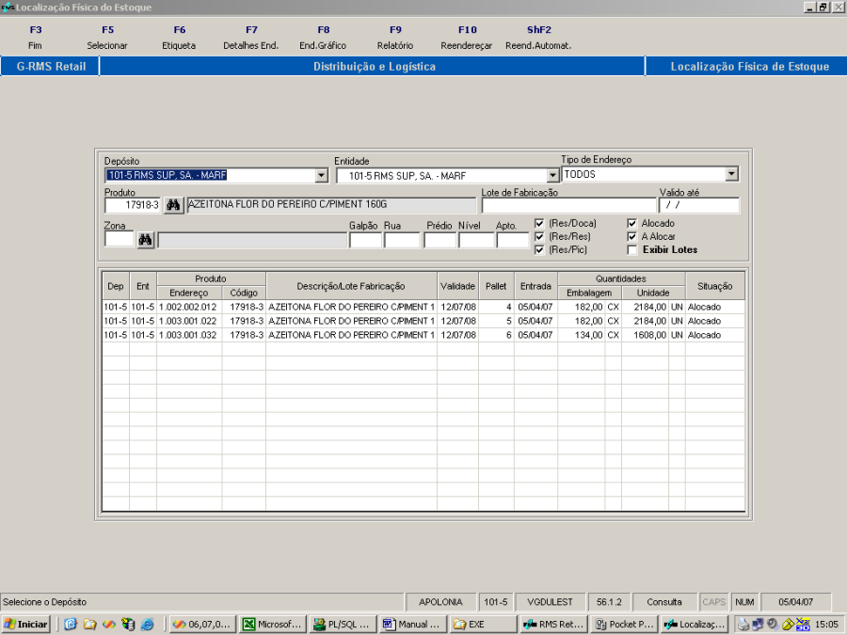Click the Valido até date field
The height and width of the screenshot is (635, 847).
pyautogui.click(x=699, y=205)
